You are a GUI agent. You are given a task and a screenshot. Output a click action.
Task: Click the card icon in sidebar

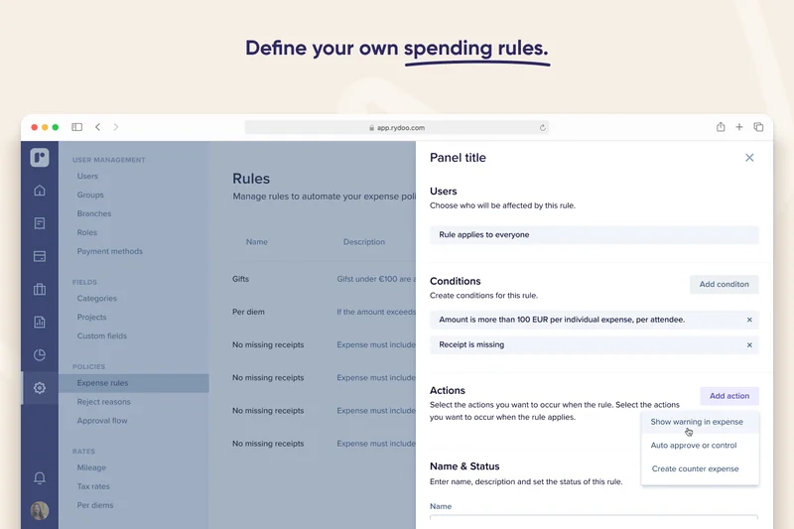[x=40, y=256]
